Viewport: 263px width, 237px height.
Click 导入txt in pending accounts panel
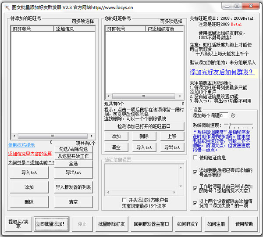click(29, 172)
